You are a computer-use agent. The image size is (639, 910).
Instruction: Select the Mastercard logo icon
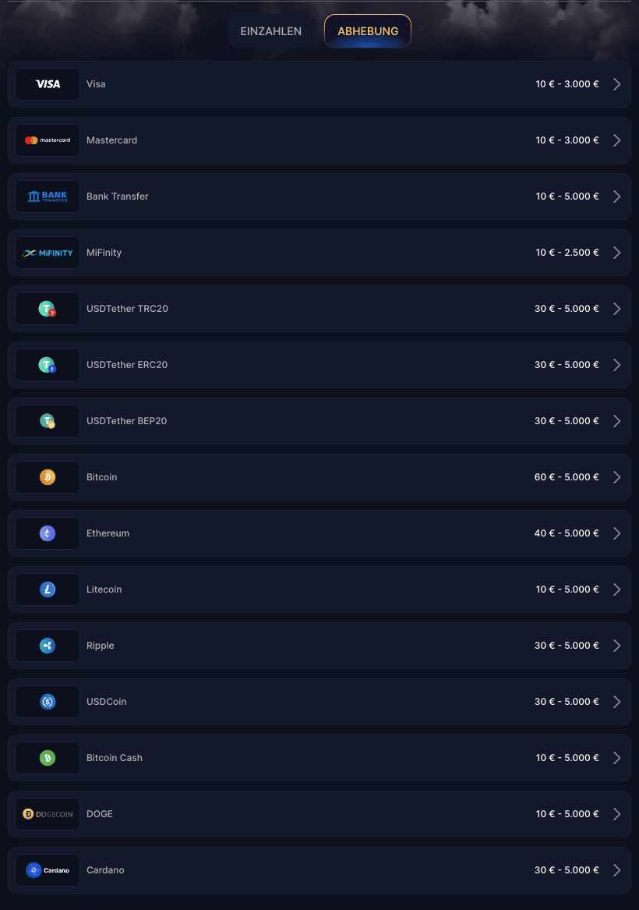point(48,140)
